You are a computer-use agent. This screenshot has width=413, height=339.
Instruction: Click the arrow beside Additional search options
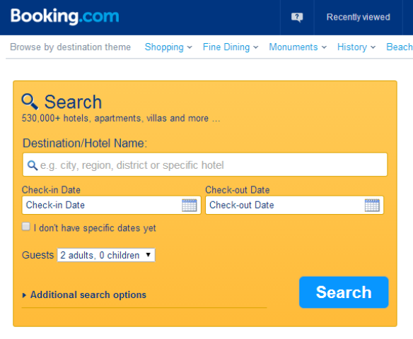(x=24, y=295)
